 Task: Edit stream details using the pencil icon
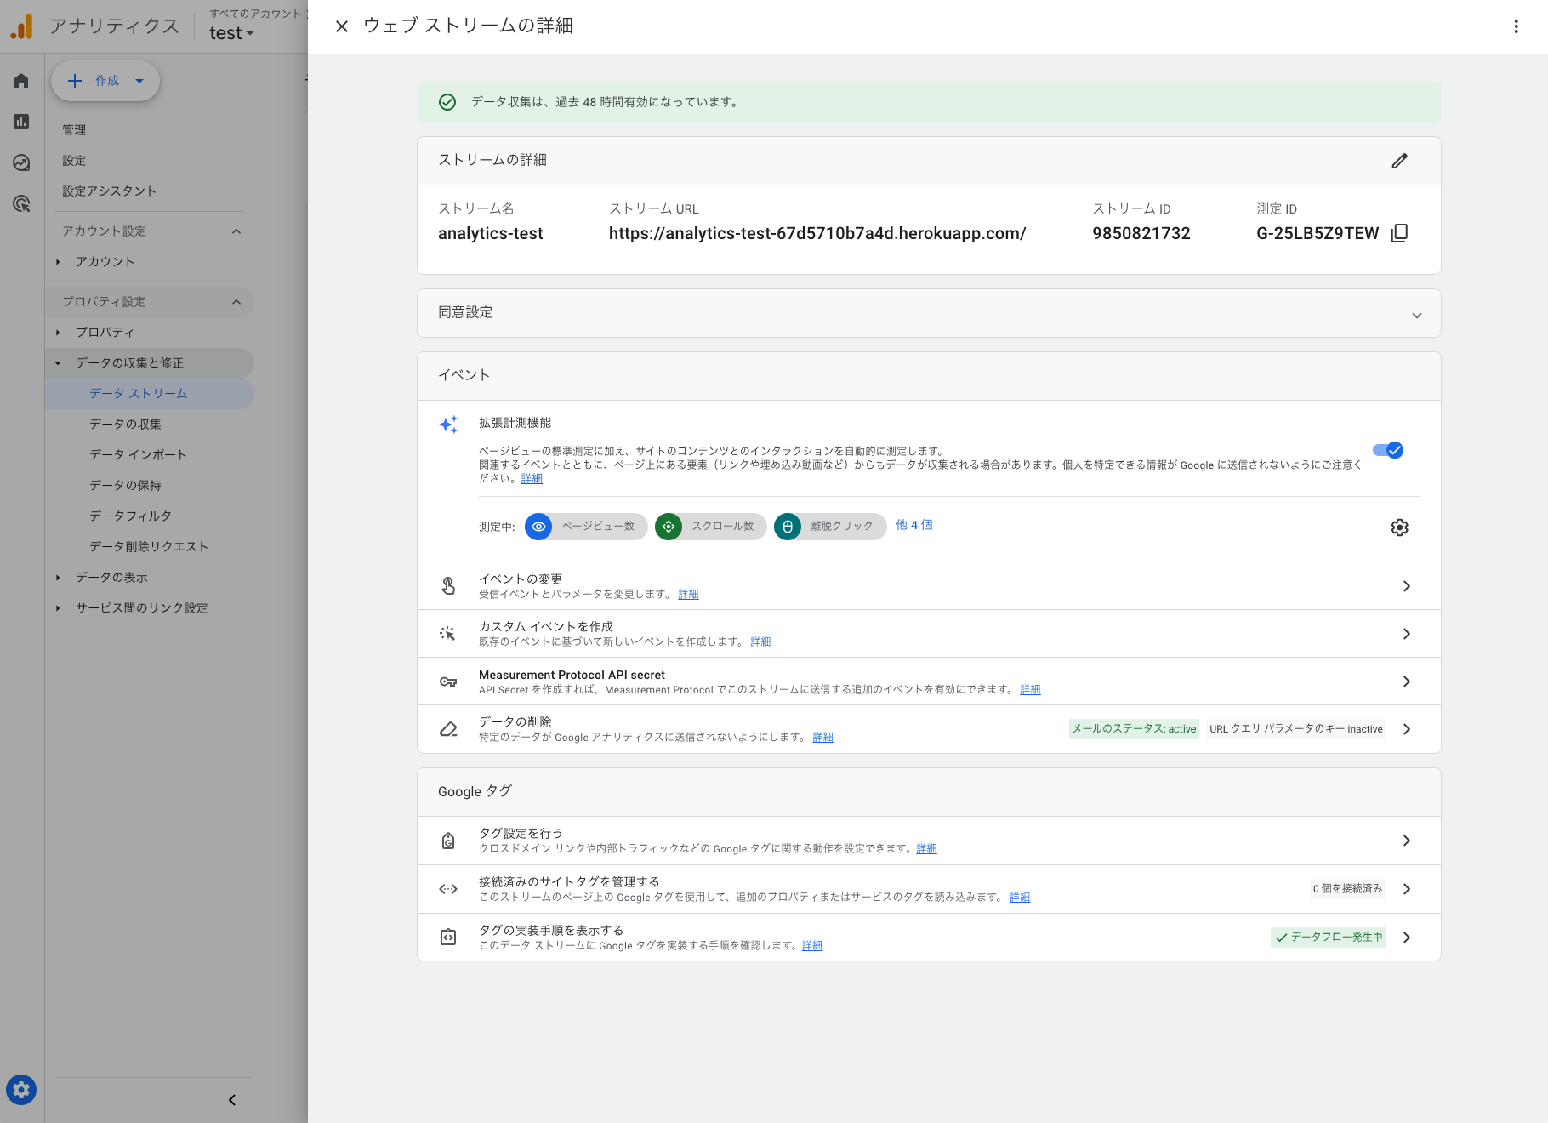1399,161
